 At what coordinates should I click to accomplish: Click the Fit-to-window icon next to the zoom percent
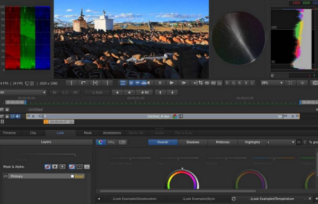tap(290, 83)
